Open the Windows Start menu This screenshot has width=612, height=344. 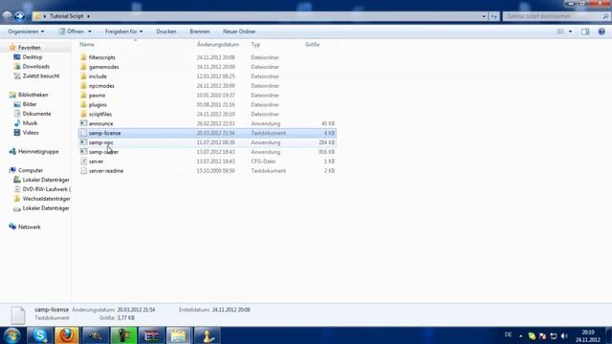(x=12, y=335)
